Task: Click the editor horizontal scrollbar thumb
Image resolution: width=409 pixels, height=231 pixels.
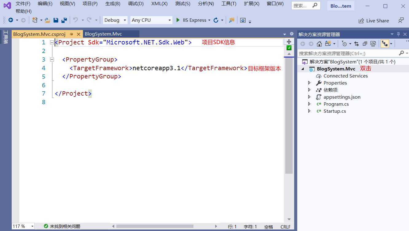Action: [x=155, y=226]
